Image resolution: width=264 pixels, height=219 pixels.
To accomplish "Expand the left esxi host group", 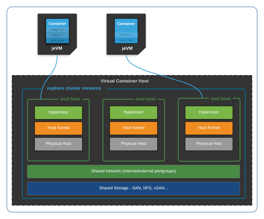I will 70,99.
